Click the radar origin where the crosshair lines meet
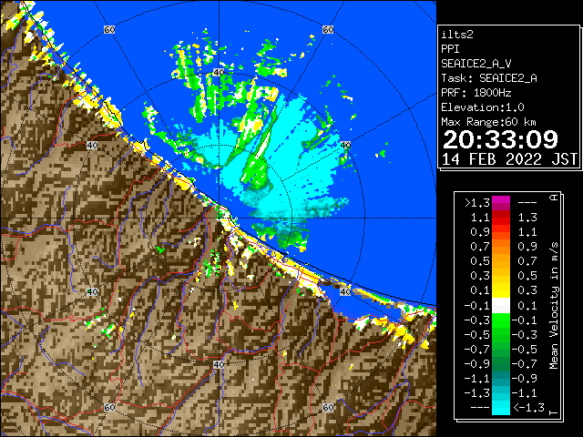Screen dimensions: 583x437 pos(219,218)
